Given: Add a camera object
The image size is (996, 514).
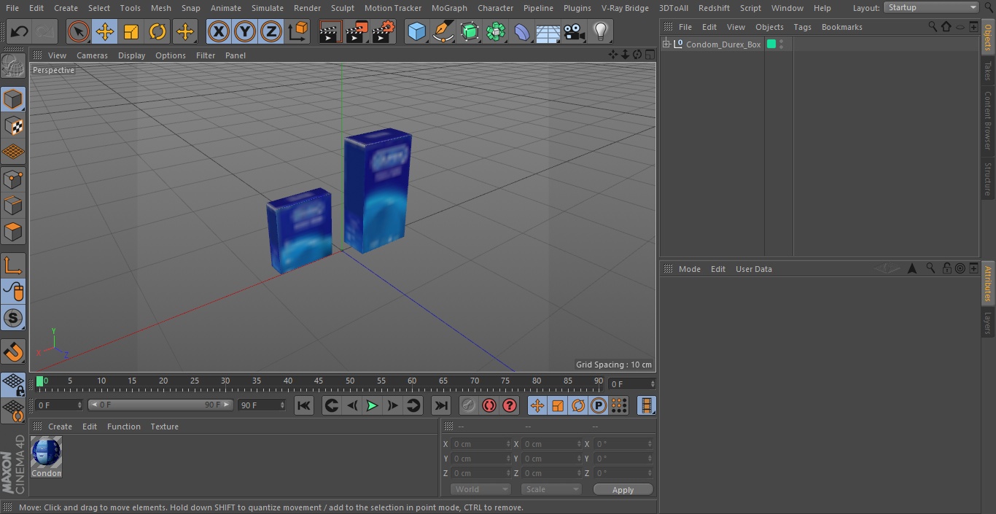Looking at the screenshot, I should coord(575,31).
